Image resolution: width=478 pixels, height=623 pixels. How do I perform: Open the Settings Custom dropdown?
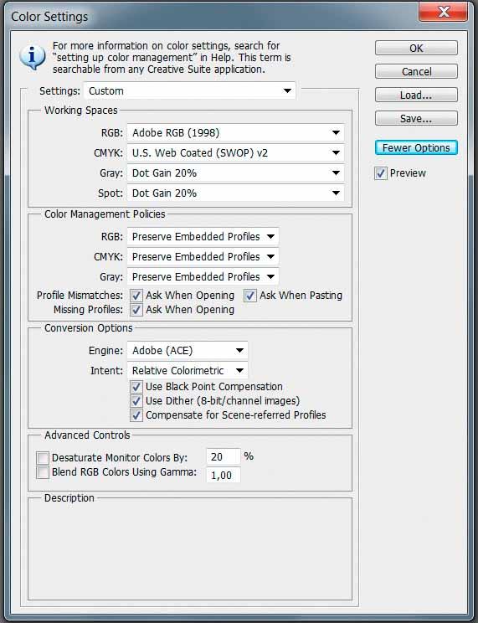pyautogui.click(x=189, y=91)
